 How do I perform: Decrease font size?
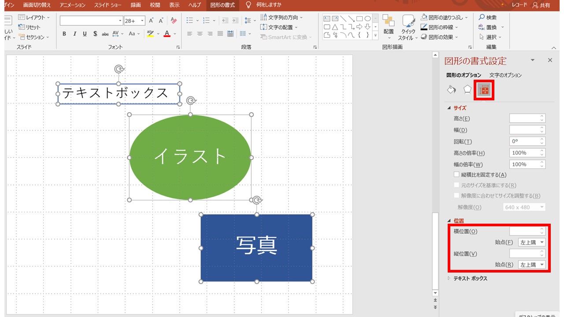pyautogui.click(x=161, y=21)
